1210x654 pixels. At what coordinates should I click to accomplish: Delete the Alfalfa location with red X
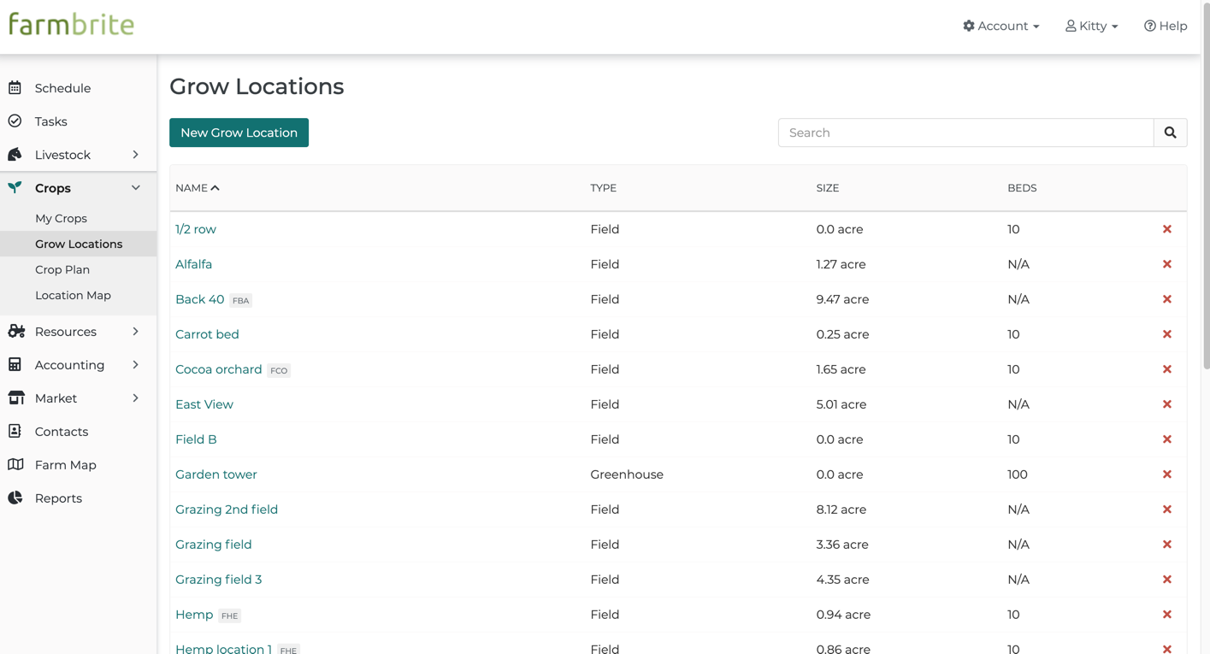(1166, 264)
